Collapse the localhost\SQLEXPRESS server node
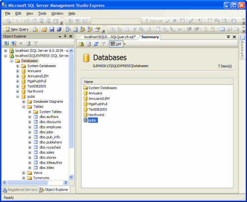The width and height of the screenshot is (247, 202). tap(5, 56)
